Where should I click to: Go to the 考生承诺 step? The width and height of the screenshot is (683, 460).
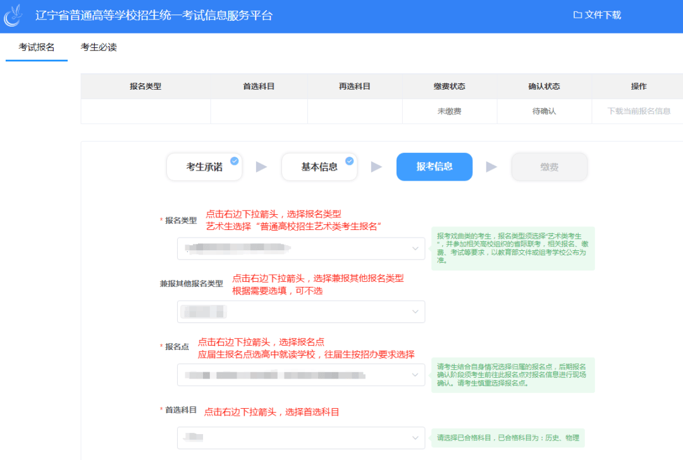point(204,167)
